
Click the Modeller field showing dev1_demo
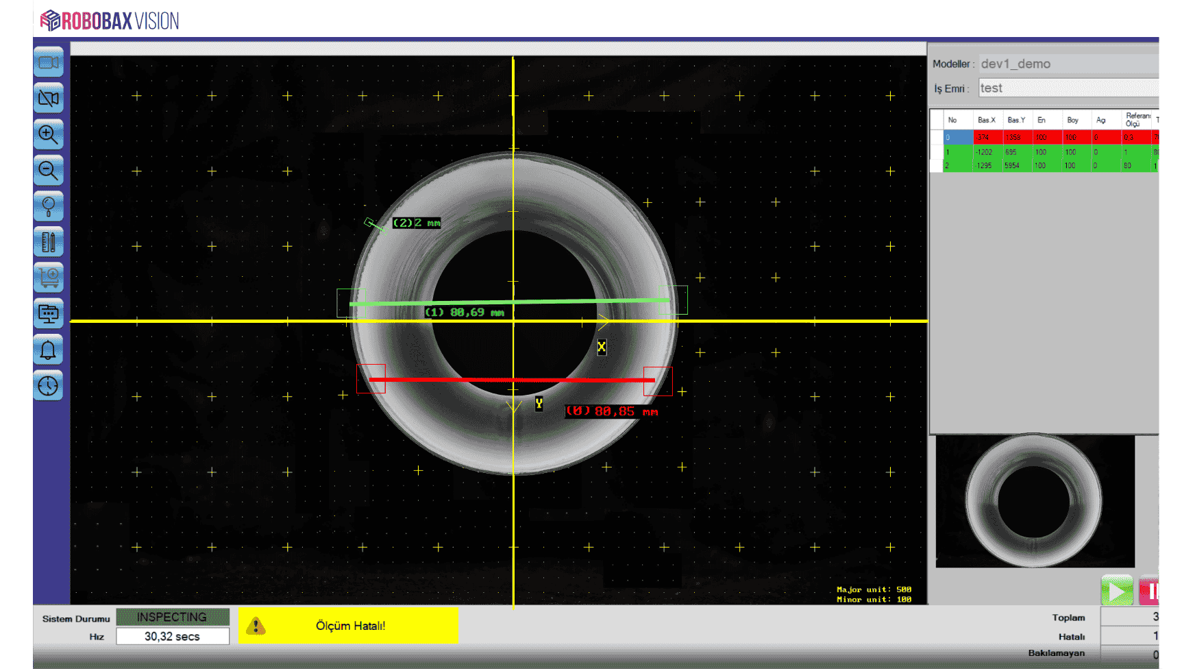[1068, 64]
